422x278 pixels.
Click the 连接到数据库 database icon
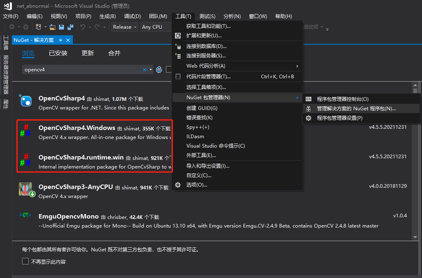coord(178,46)
